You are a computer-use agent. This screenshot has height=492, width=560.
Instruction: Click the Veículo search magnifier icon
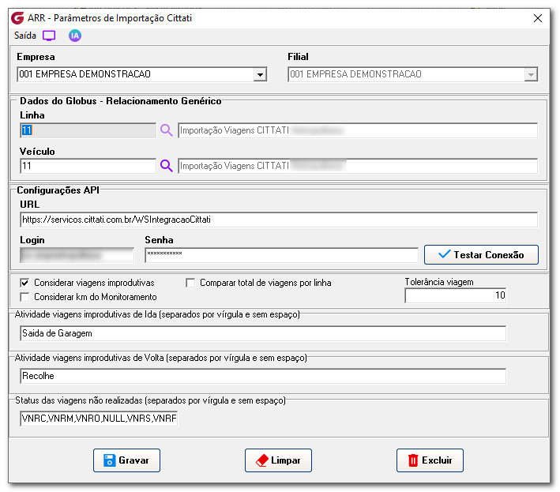(x=166, y=166)
